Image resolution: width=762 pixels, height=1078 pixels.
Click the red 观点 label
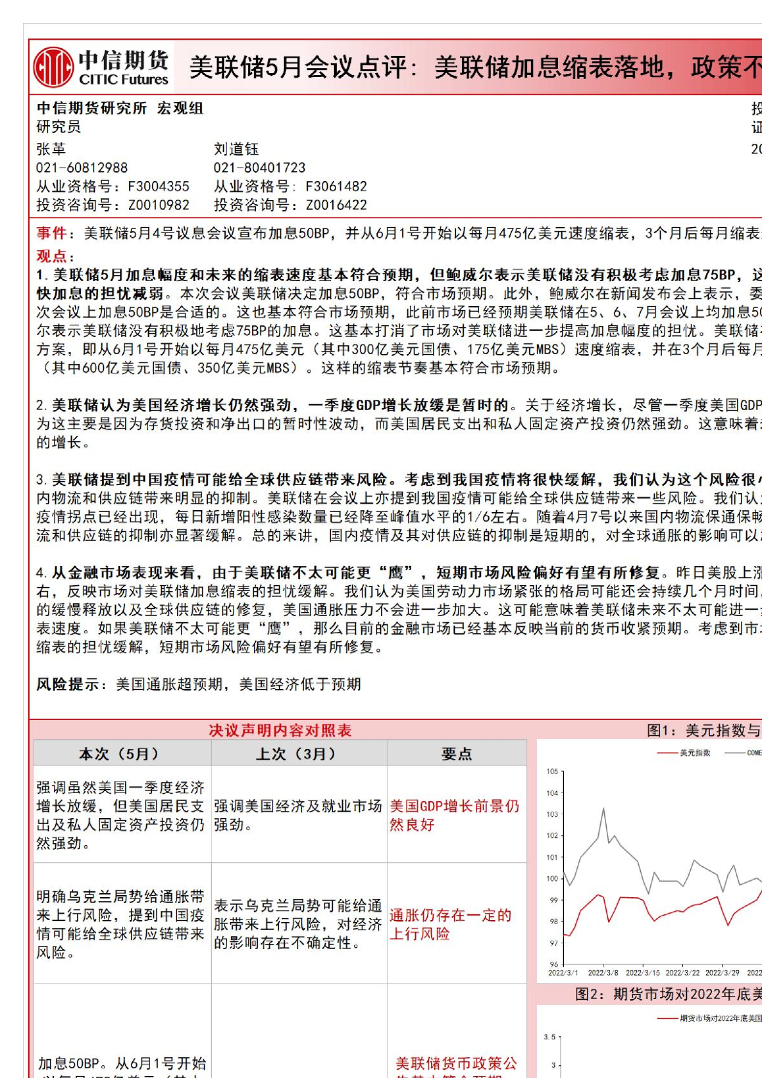[x=51, y=256]
